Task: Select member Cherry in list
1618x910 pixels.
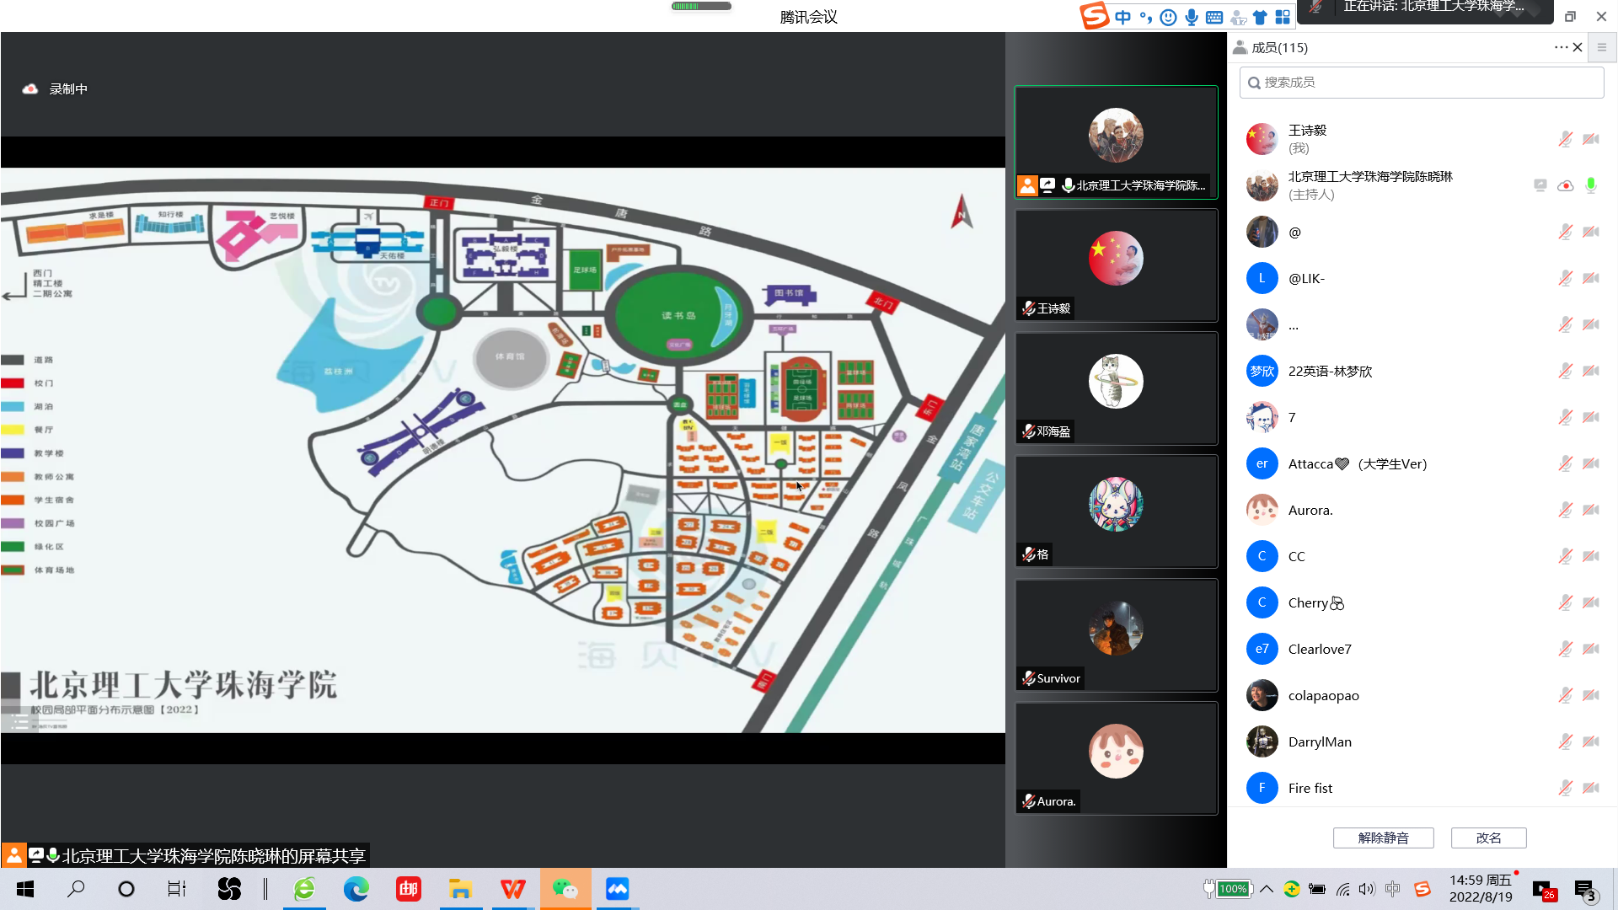Action: coord(1421,602)
